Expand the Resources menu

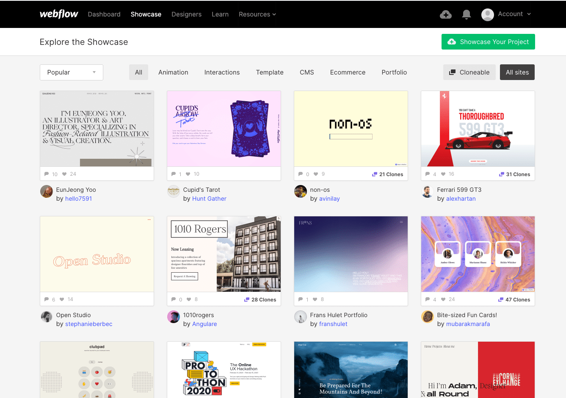257,14
